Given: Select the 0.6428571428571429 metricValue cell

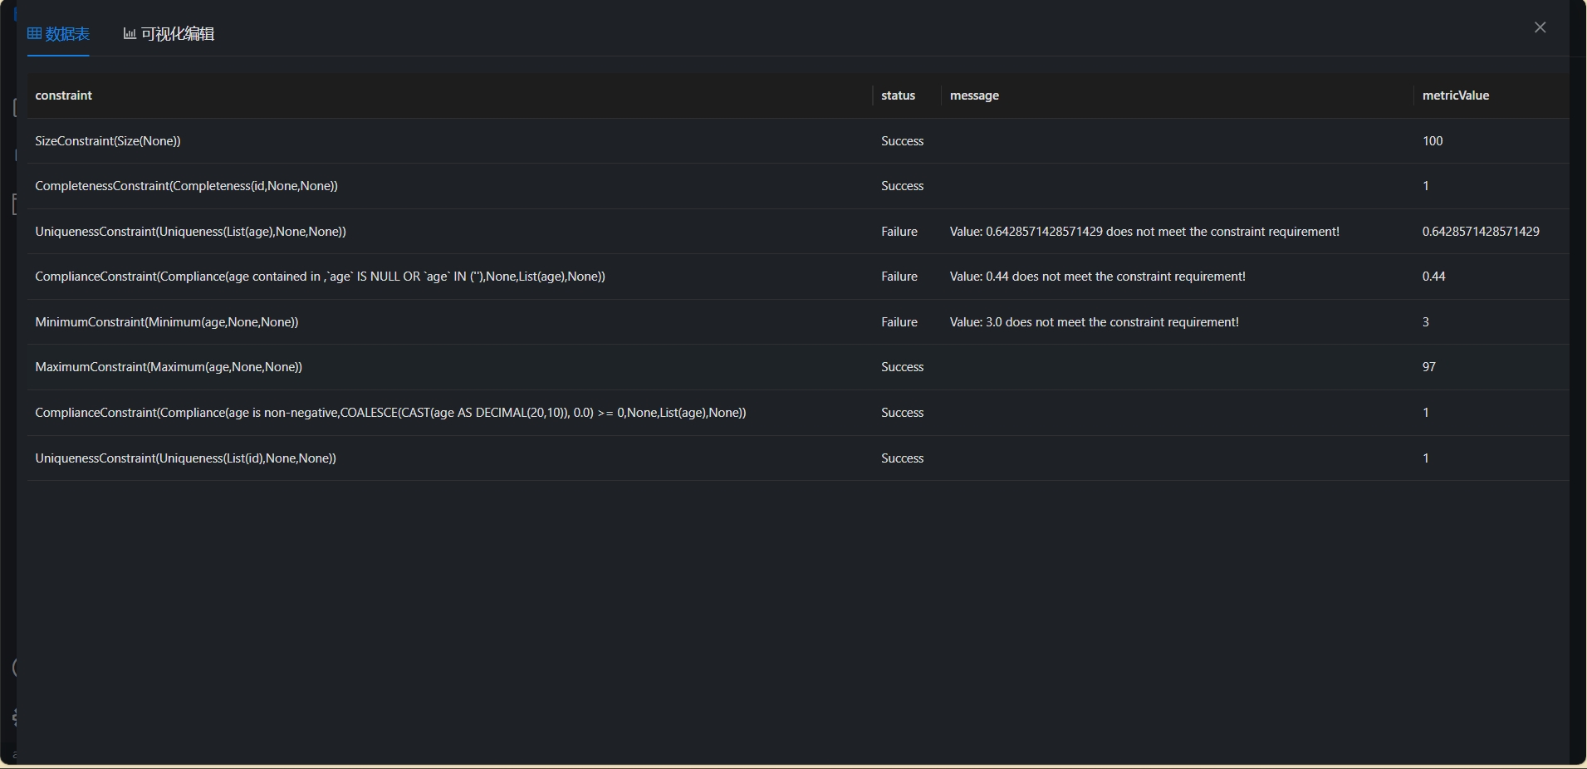Looking at the screenshot, I should click(x=1480, y=232).
